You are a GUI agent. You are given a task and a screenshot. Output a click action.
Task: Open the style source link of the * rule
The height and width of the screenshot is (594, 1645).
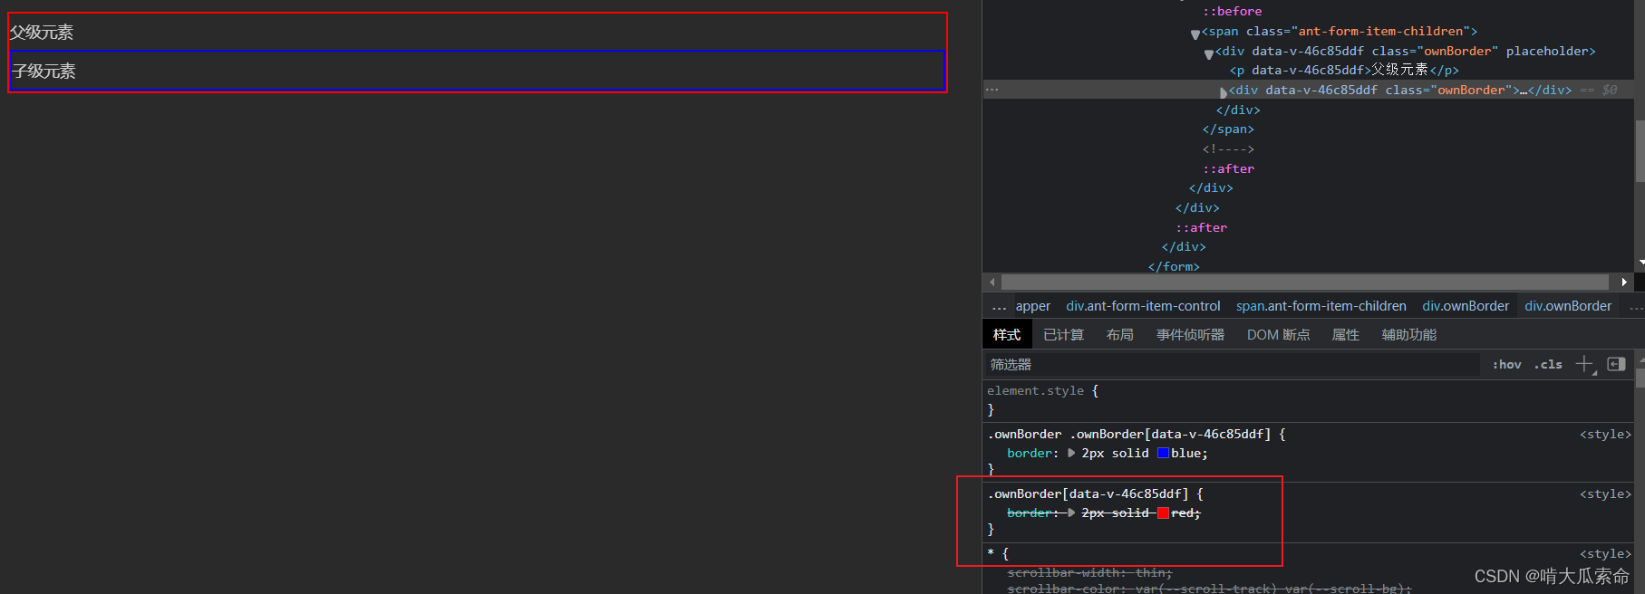pyautogui.click(x=1605, y=553)
